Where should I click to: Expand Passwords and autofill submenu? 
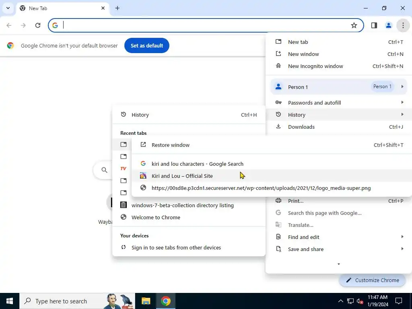(x=339, y=103)
